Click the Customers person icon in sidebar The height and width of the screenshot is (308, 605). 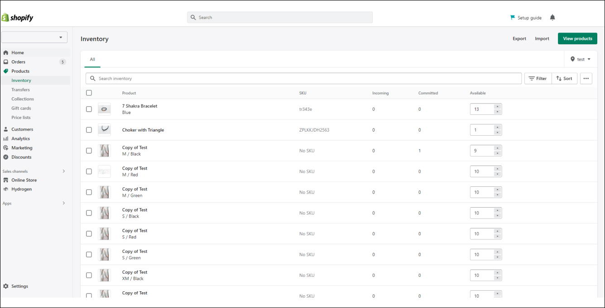[6, 129]
